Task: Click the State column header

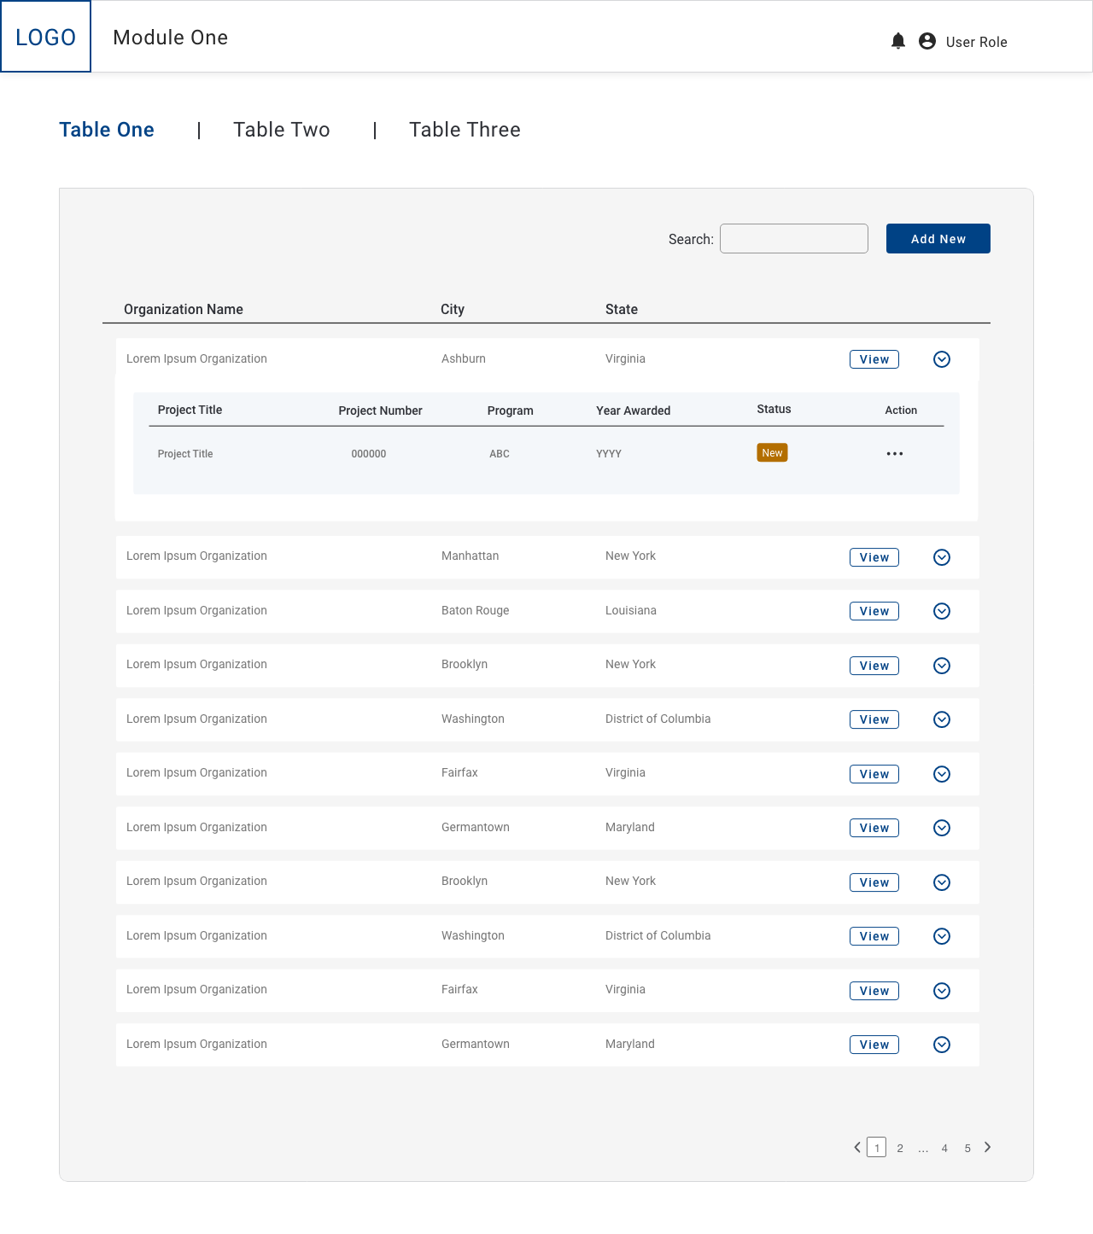Action: 622,309
